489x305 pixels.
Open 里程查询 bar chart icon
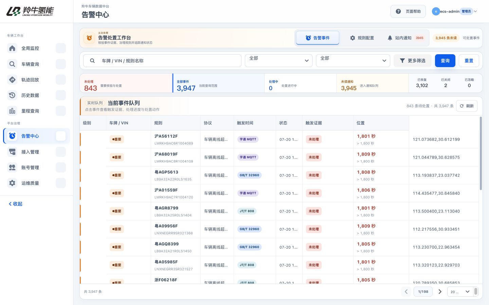12,111
